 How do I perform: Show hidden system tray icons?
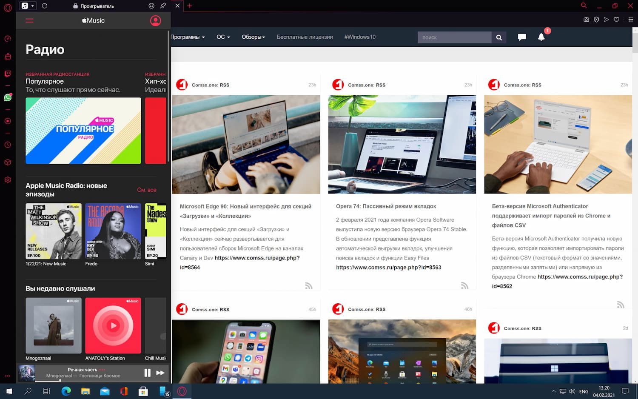[x=553, y=391]
